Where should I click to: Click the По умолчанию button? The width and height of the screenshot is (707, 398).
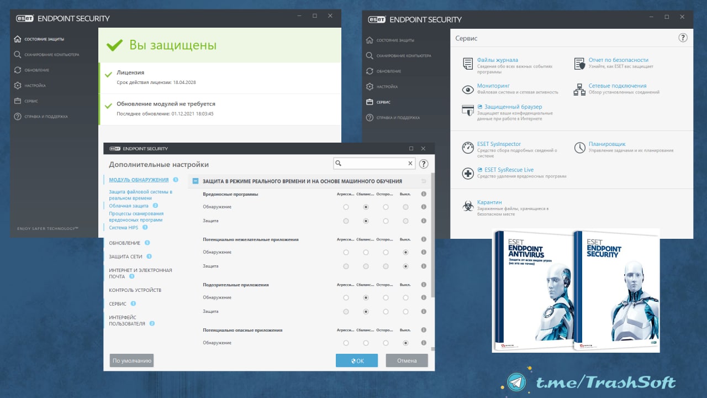(x=131, y=360)
